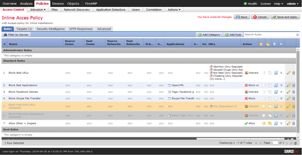Open the Intrusion dropdown menu
The image size is (302, 155).
pyautogui.click(x=38, y=10)
